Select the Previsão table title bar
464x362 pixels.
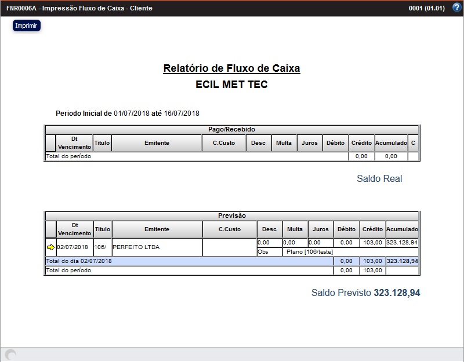pyautogui.click(x=232, y=215)
